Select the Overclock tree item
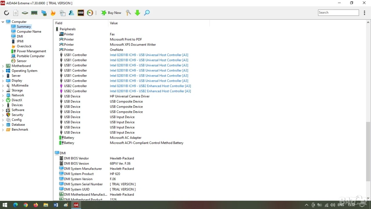Screen dimensions: 371x209 point(24,46)
